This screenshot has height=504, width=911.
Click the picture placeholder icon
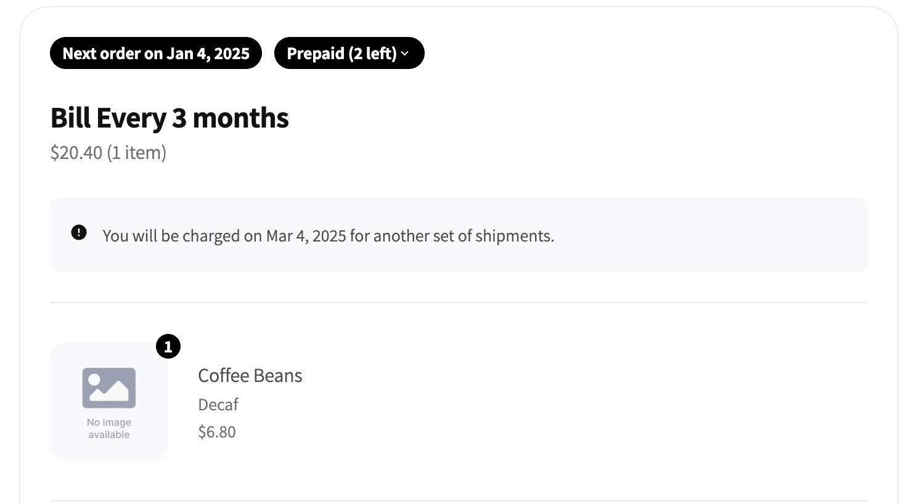pos(109,388)
